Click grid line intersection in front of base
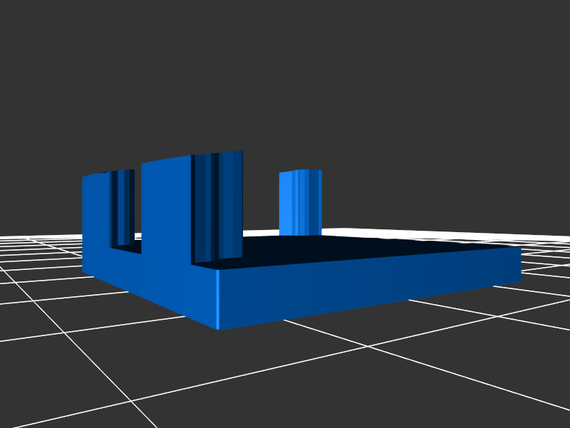 pyautogui.click(x=368, y=347)
